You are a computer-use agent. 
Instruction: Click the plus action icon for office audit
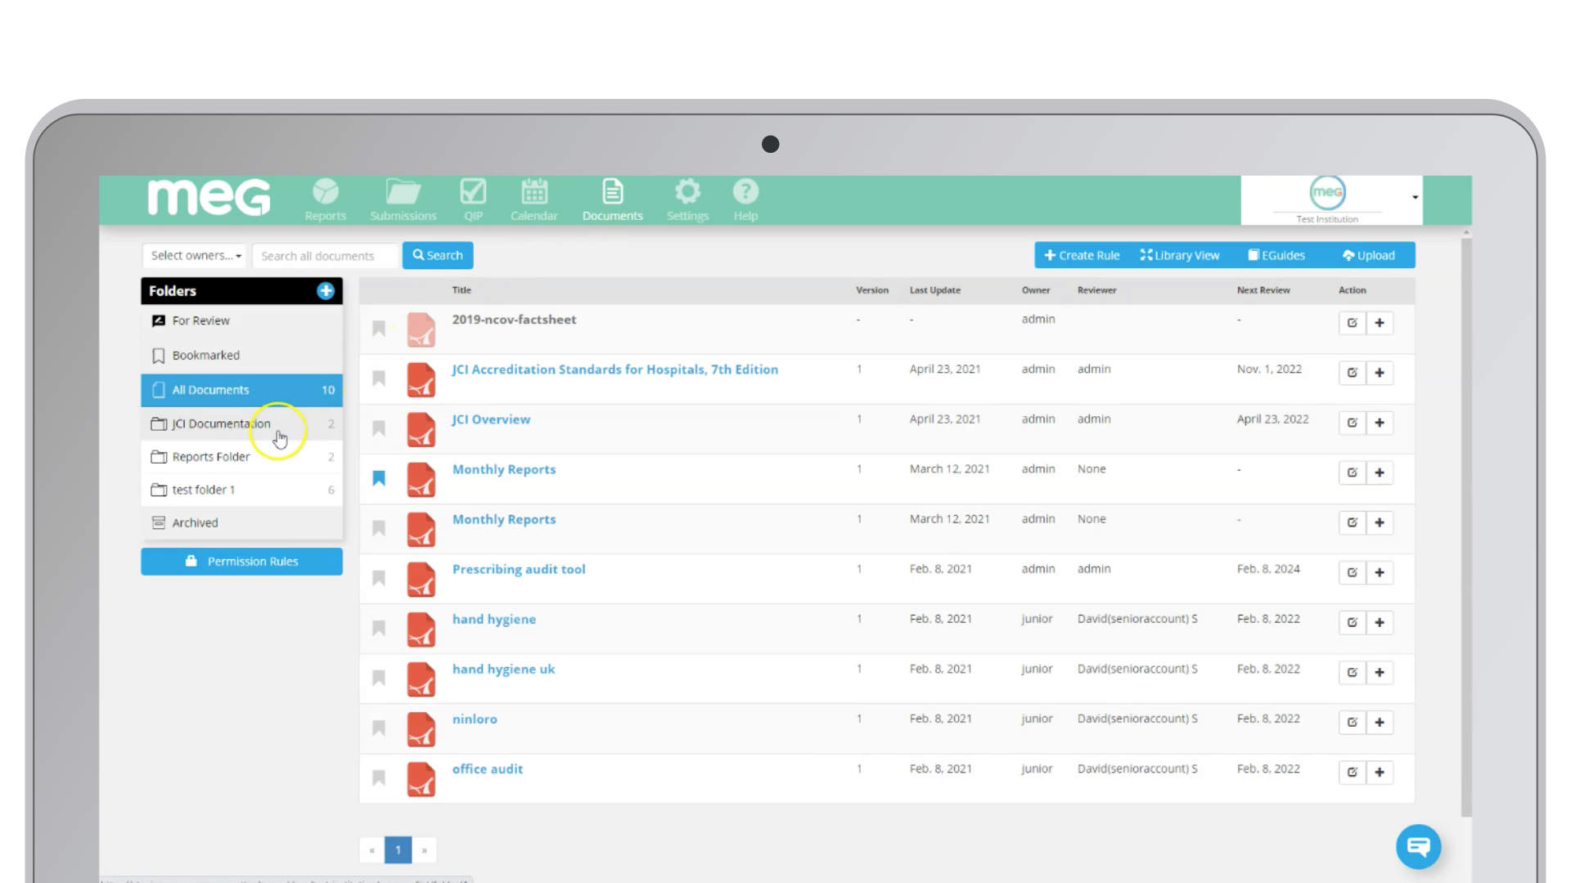point(1380,772)
